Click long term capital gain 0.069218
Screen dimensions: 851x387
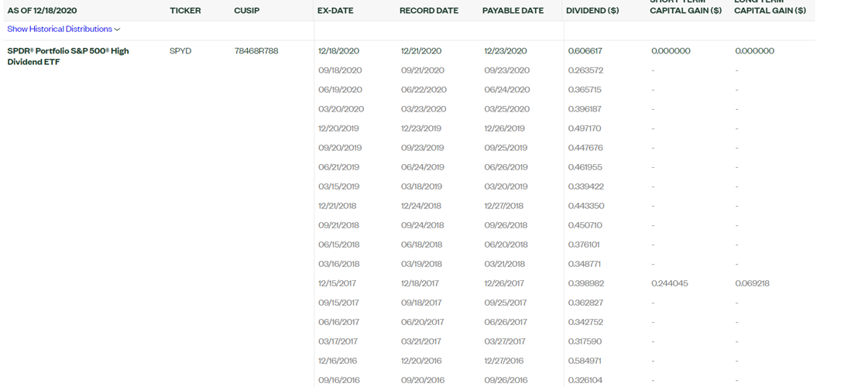tap(752, 283)
